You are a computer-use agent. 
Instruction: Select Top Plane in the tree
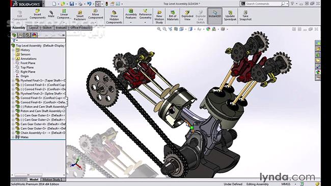27,68
